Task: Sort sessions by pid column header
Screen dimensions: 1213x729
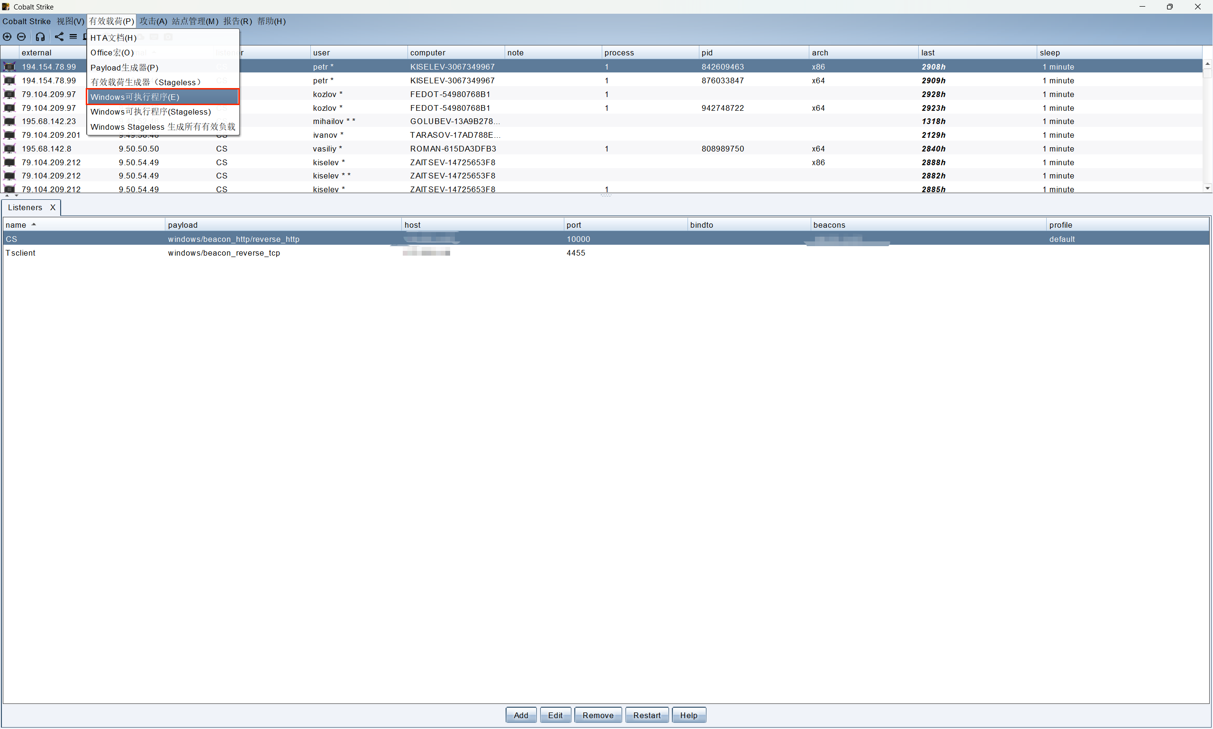Action: (x=753, y=53)
